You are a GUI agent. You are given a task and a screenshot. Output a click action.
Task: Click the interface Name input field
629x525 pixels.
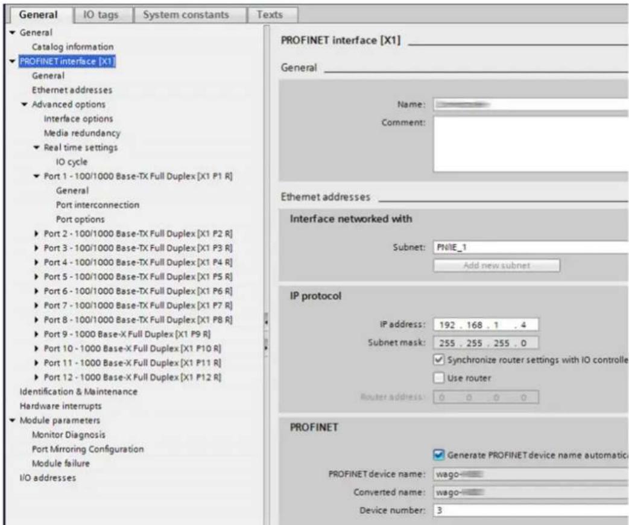pos(531,105)
